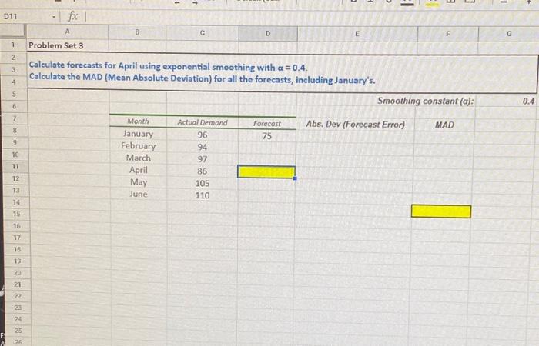
Task: Select the March cell
Action: [138, 158]
